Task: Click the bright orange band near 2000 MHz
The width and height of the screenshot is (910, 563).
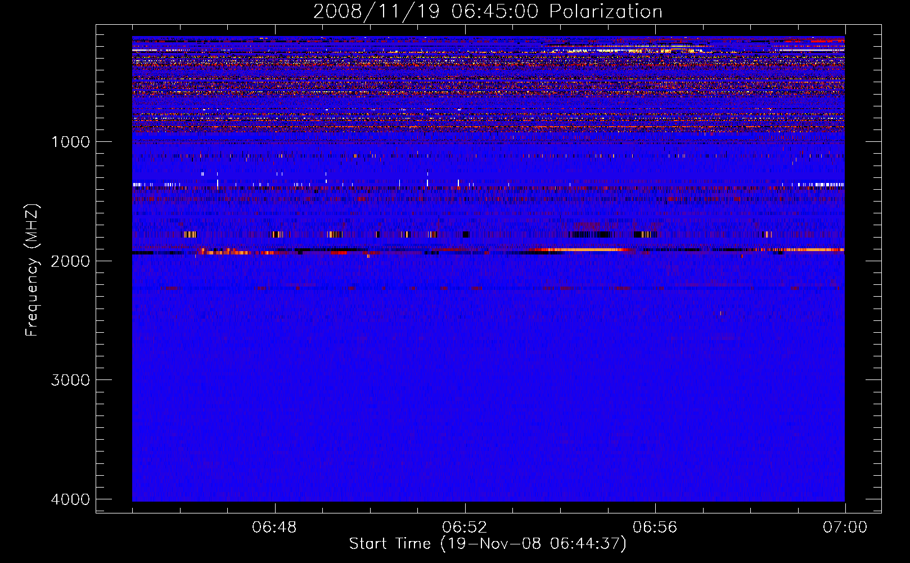Action: (x=585, y=249)
